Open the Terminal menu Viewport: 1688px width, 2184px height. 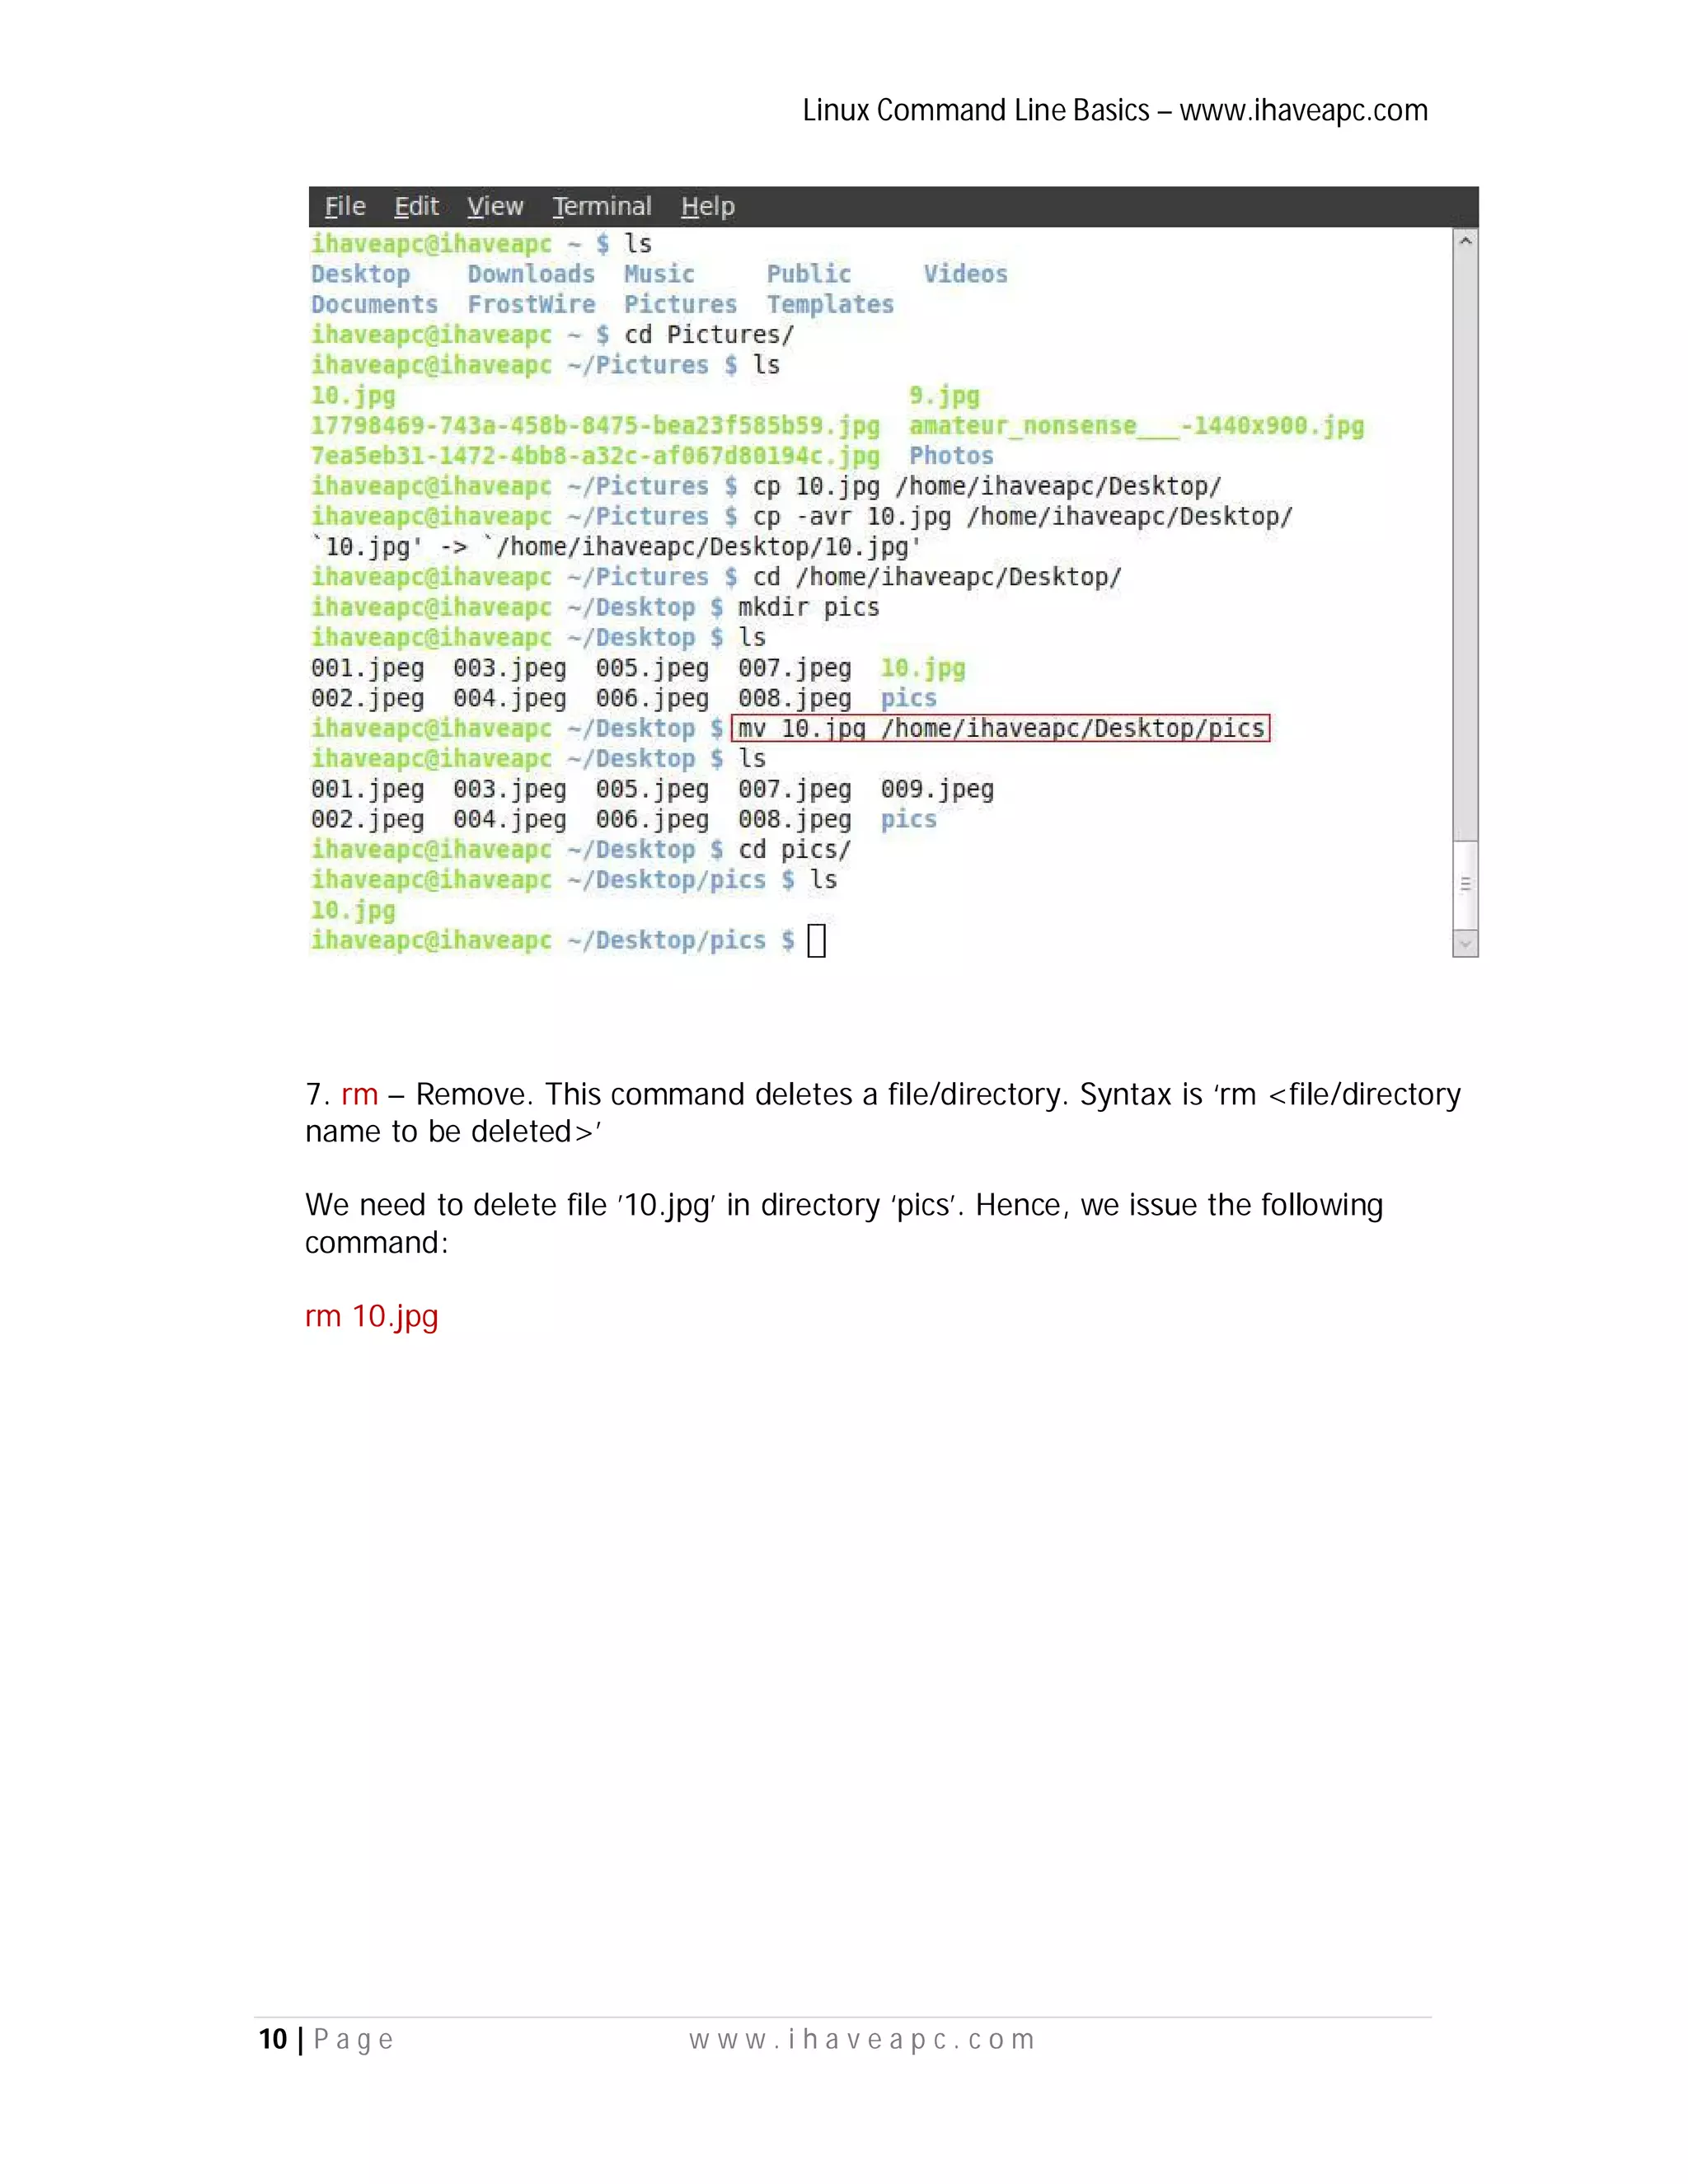(x=602, y=206)
